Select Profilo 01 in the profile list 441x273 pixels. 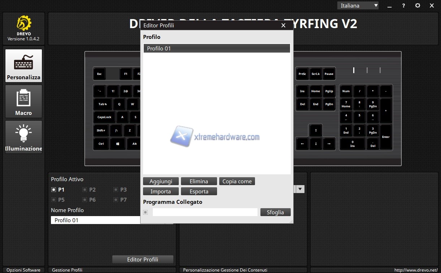[x=217, y=48]
